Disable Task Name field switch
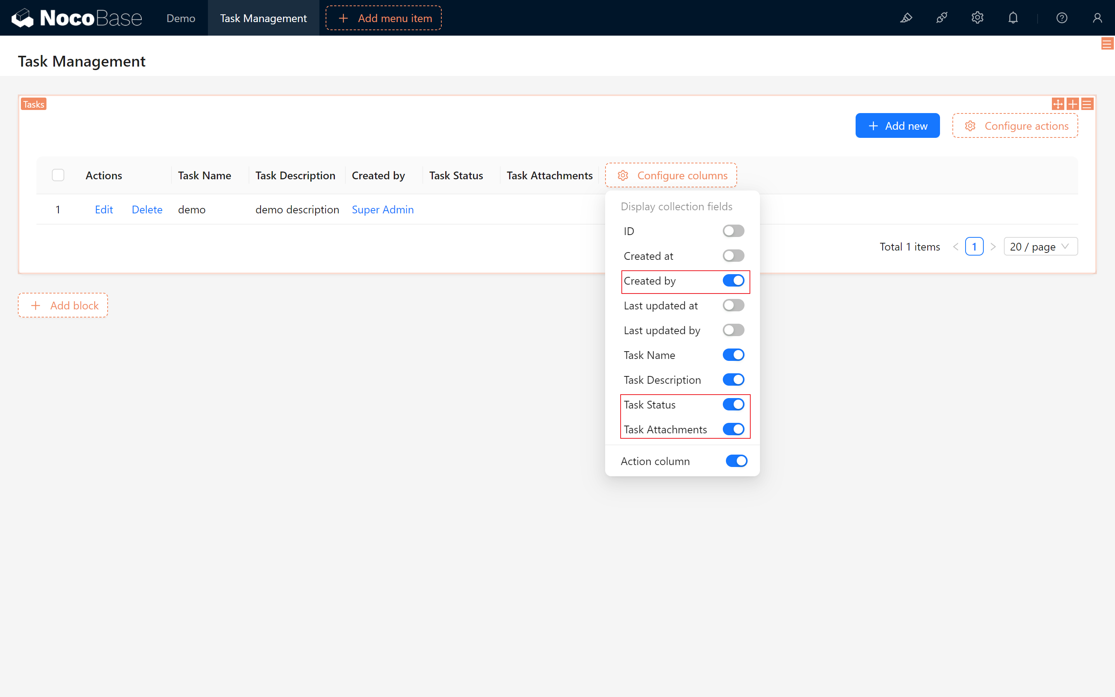Viewport: 1115px width, 697px height. click(733, 354)
